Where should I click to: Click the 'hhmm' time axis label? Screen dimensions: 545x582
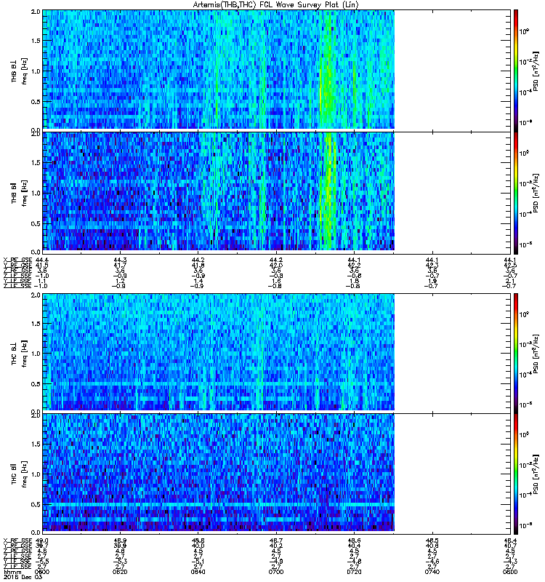pyautogui.click(x=12, y=572)
